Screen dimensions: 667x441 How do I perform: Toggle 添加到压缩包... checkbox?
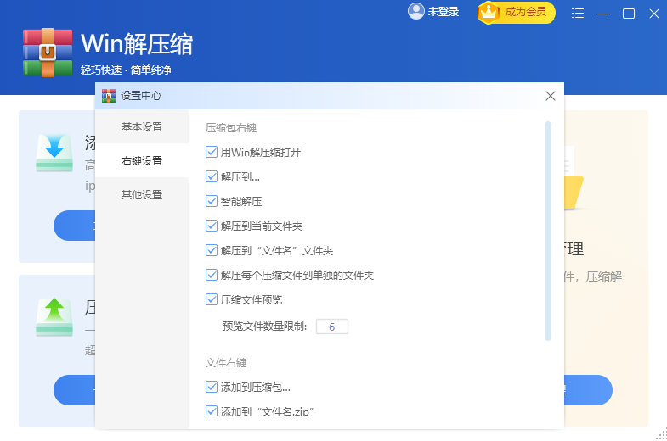pyautogui.click(x=212, y=387)
